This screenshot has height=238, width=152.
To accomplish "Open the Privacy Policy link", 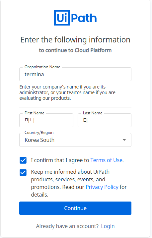I will [102, 187].
